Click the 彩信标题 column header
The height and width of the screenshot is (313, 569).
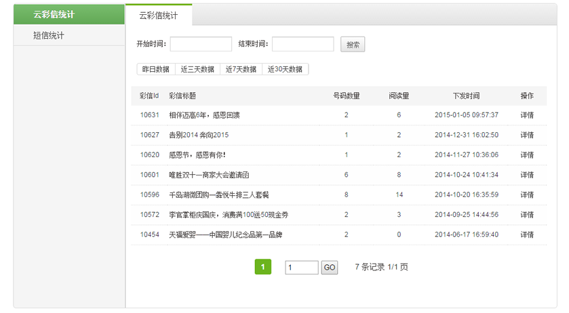pos(182,96)
